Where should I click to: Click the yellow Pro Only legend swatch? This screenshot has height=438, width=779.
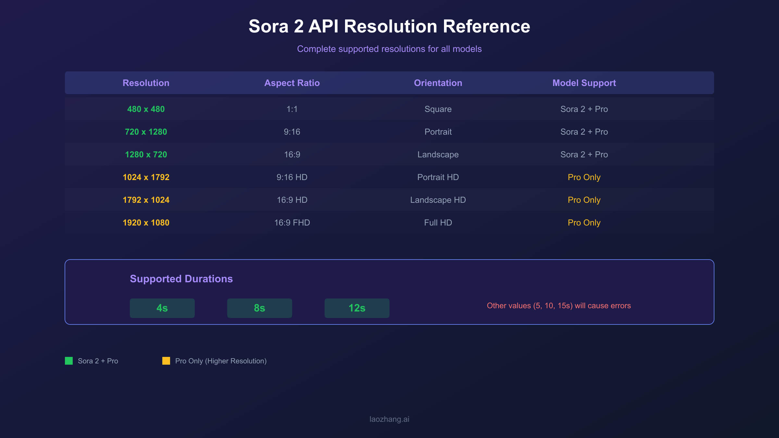pyautogui.click(x=166, y=361)
